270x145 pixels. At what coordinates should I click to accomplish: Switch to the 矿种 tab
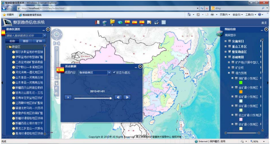[x=39, y=41]
